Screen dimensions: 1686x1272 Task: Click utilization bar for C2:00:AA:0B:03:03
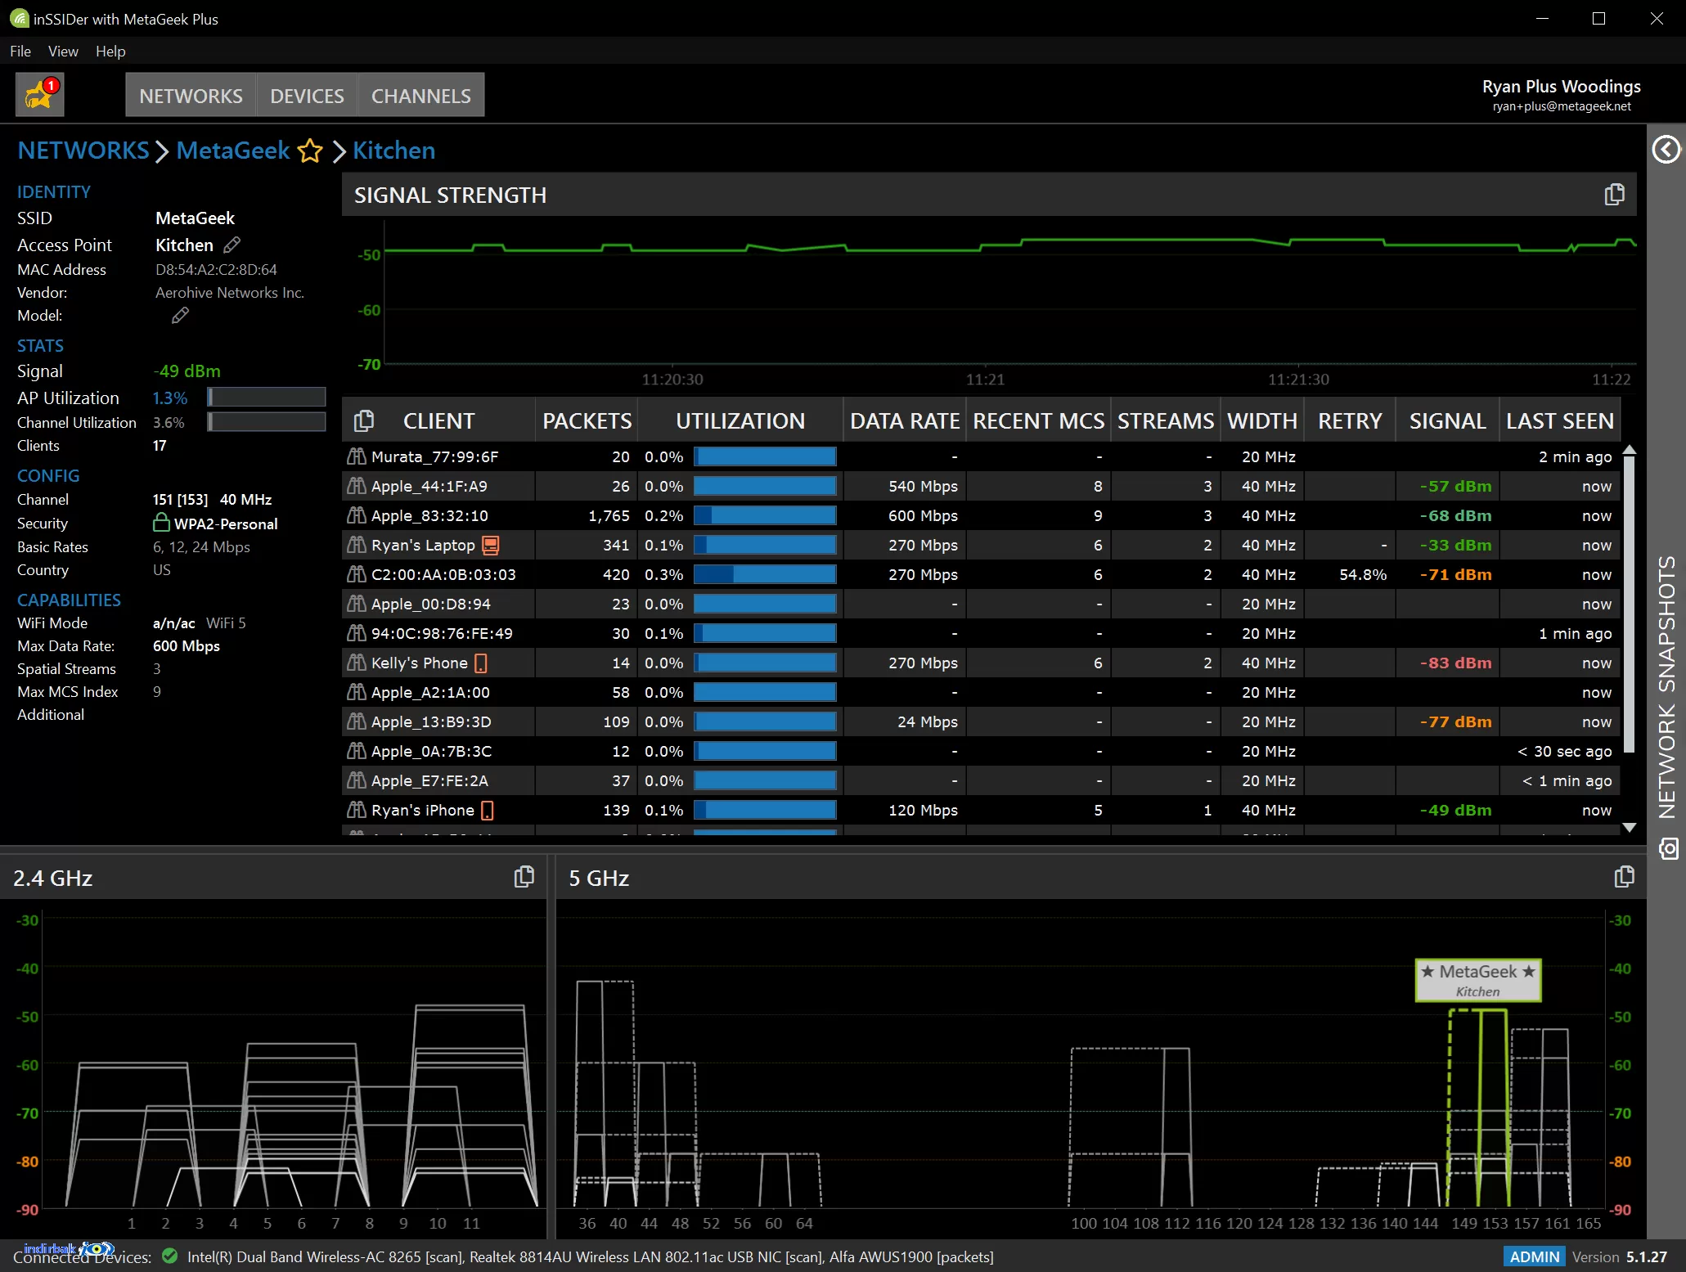pyautogui.click(x=765, y=574)
